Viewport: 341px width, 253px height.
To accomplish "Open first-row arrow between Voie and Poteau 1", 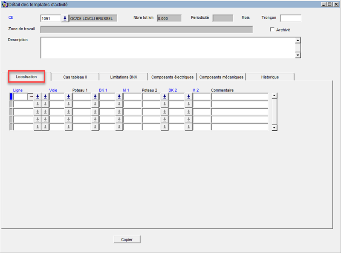I will (69, 97).
